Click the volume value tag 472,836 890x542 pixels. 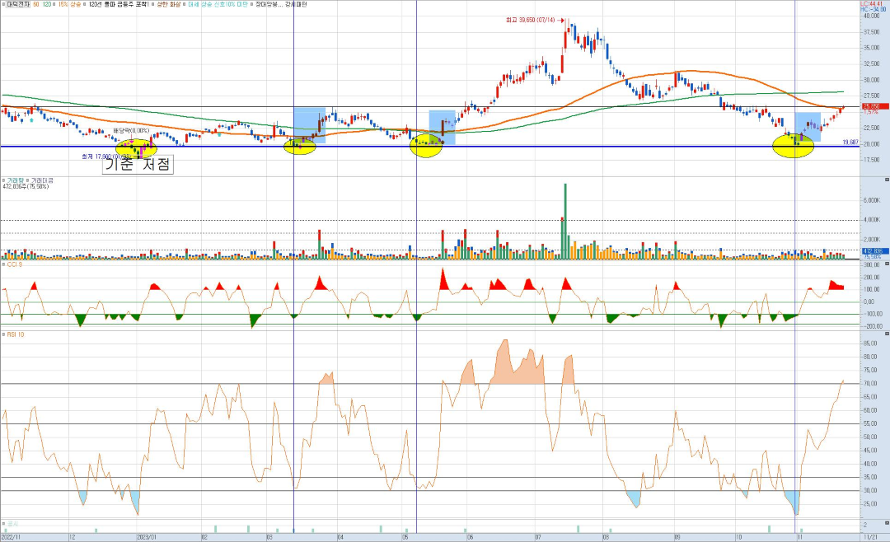pos(874,251)
